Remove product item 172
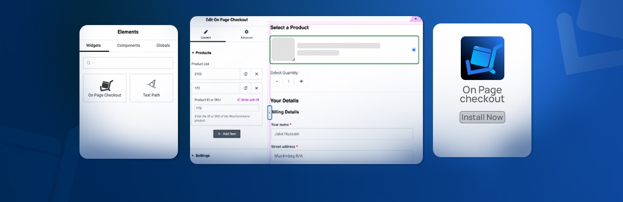The height and width of the screenshot is (202, 623). [x=257, y=88]
